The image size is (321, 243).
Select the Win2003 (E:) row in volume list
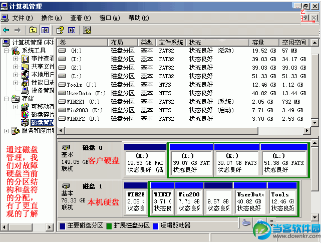[184, 110]
